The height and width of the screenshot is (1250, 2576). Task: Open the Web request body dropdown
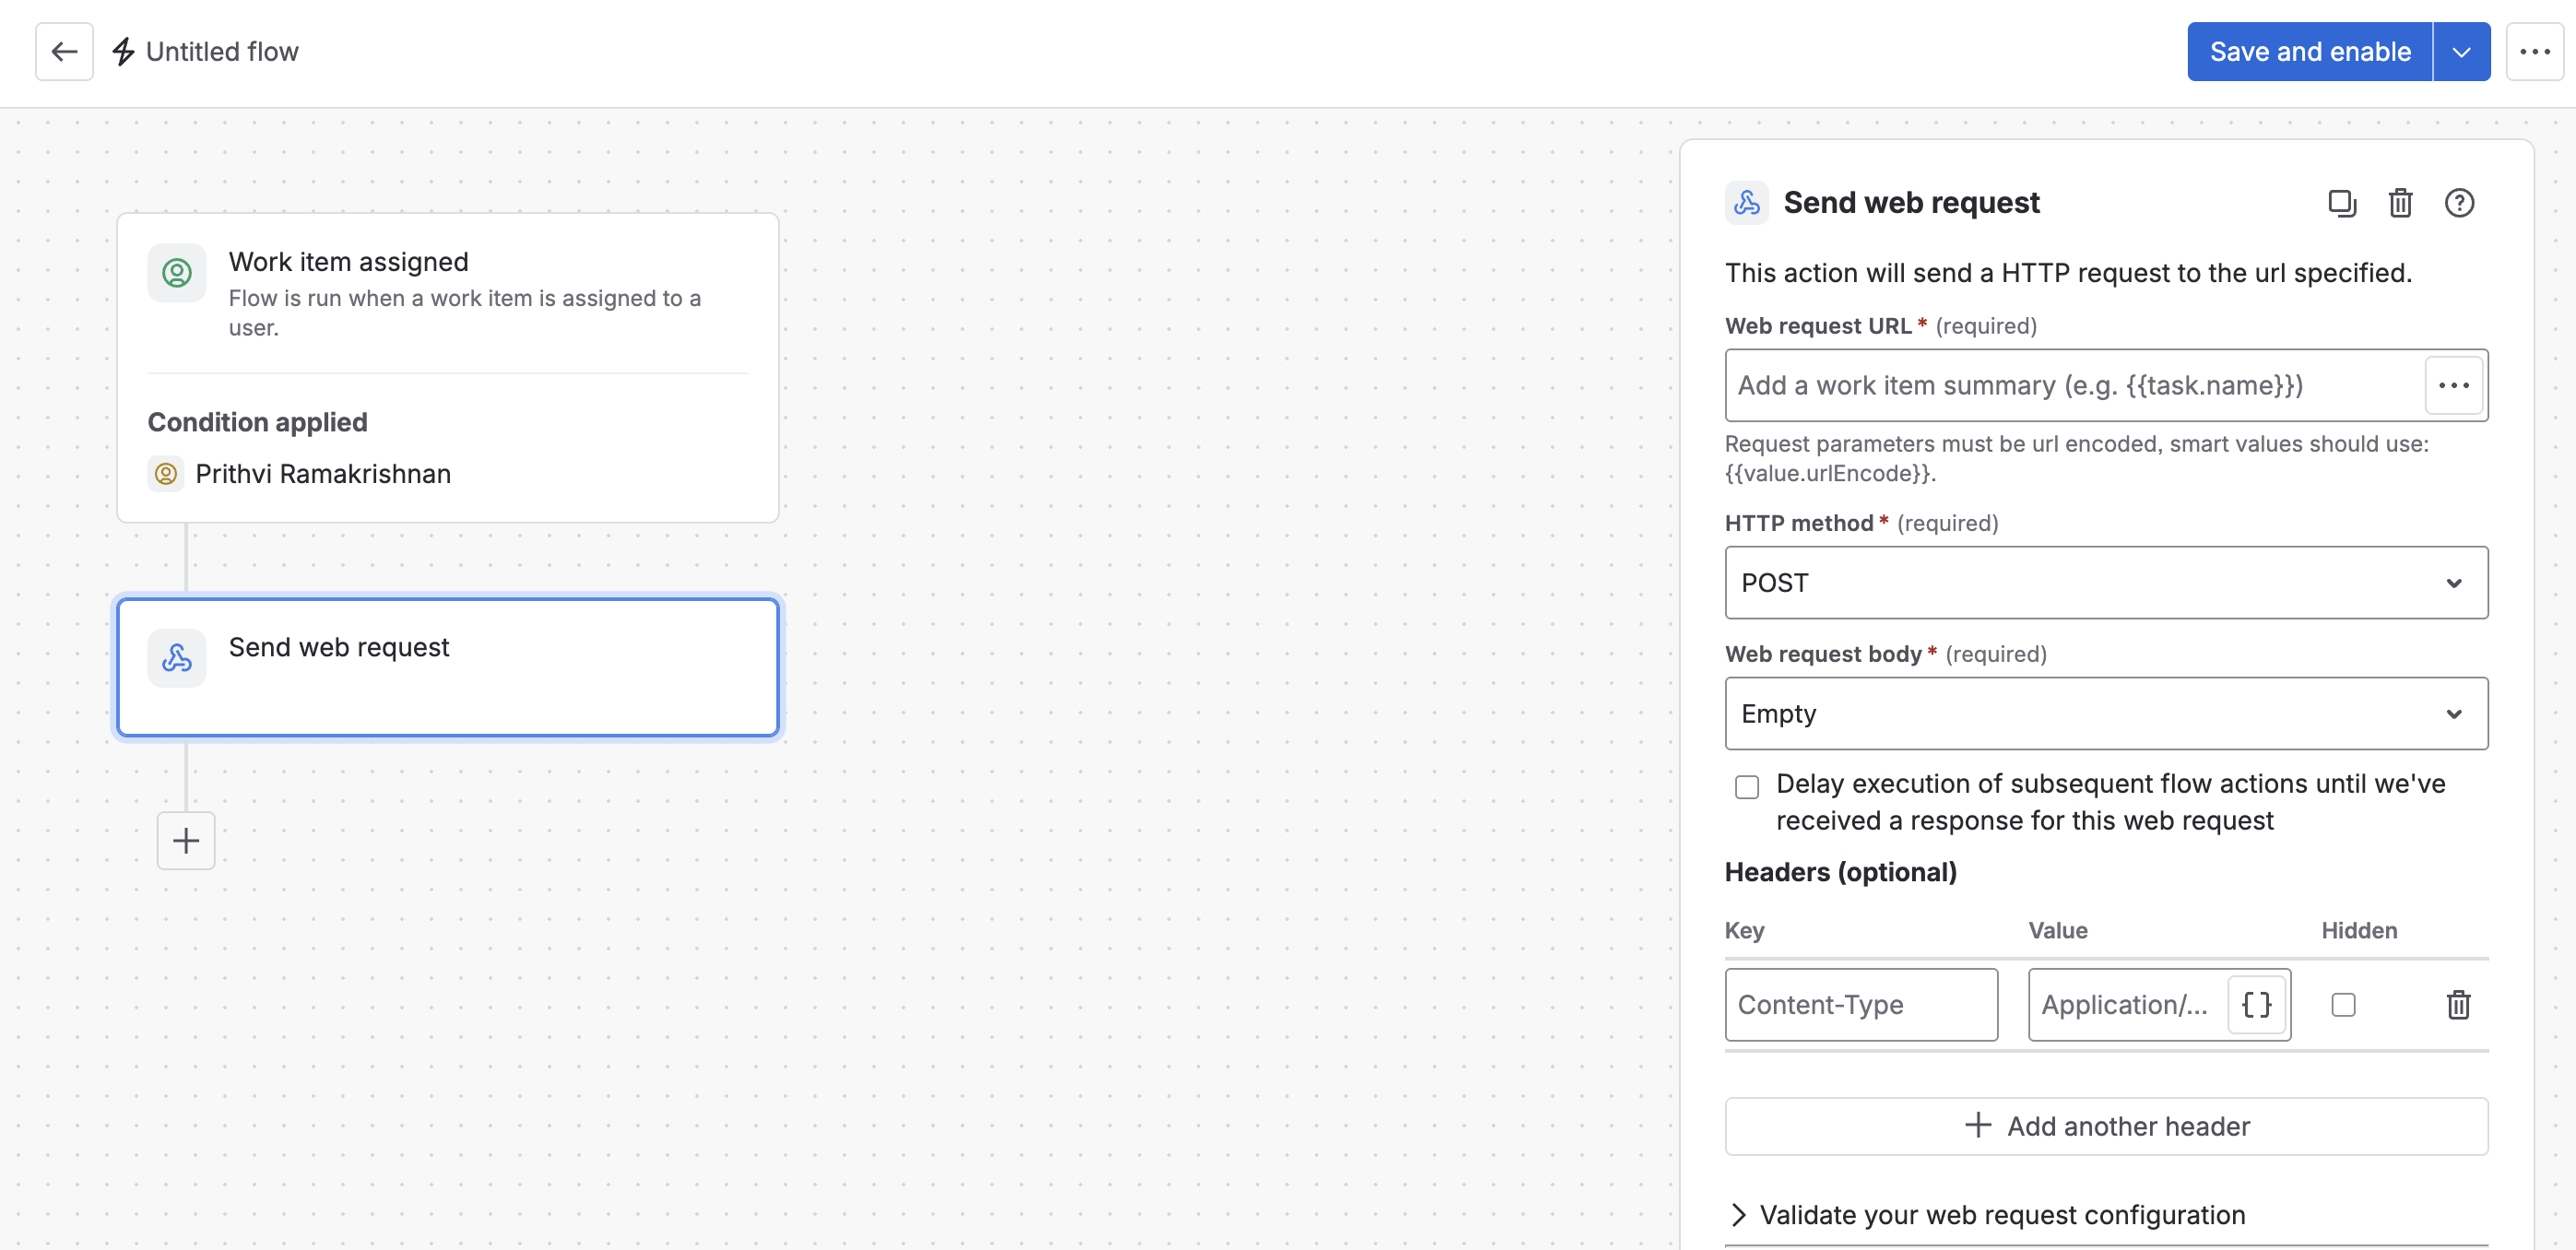[x=2106, y=713]
